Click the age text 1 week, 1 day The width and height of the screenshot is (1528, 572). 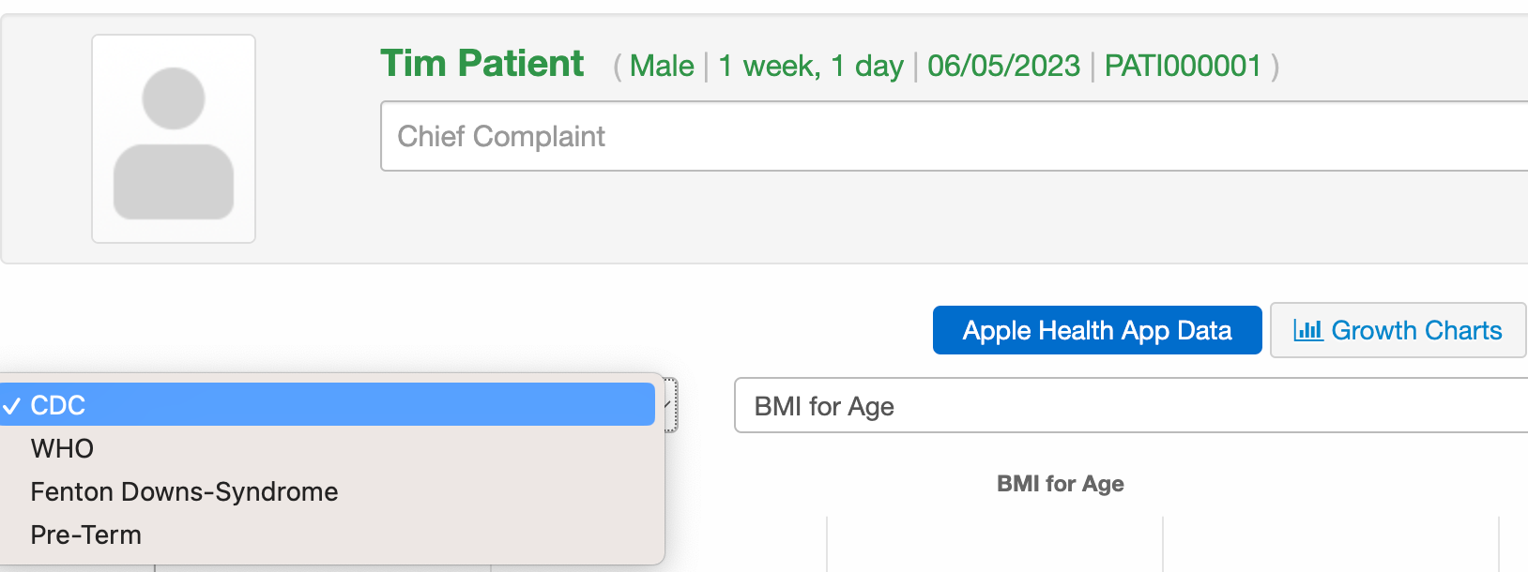[811, 66]
